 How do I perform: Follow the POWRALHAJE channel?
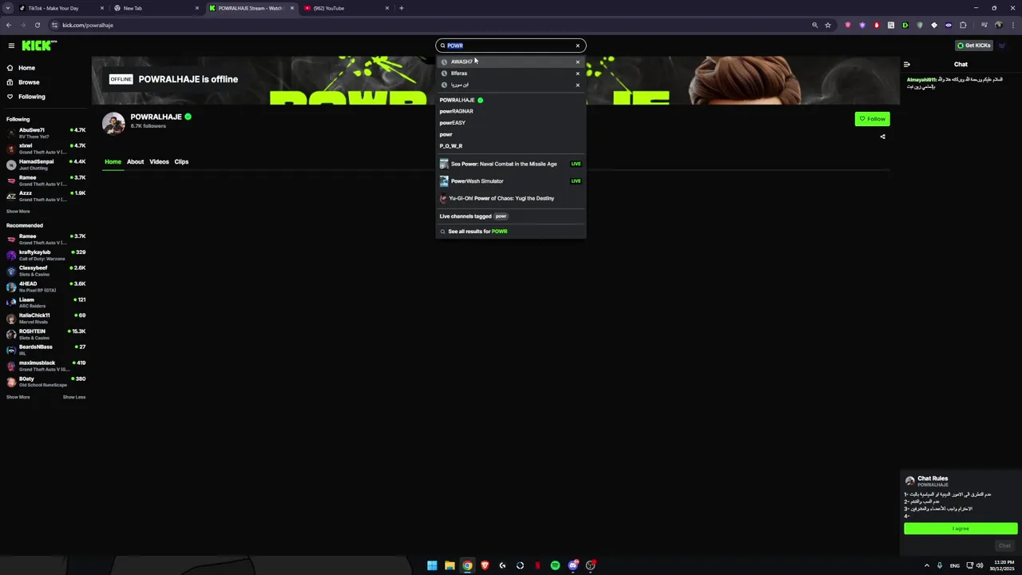(x=872, y=119)
